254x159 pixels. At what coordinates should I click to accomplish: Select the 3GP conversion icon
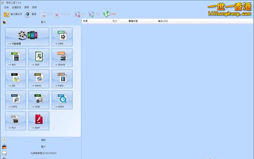39,58
